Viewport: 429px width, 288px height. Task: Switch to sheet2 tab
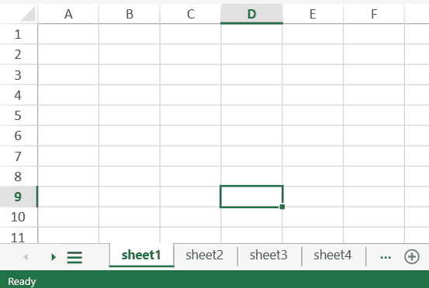pyautogui.click(x=205, y=255)
